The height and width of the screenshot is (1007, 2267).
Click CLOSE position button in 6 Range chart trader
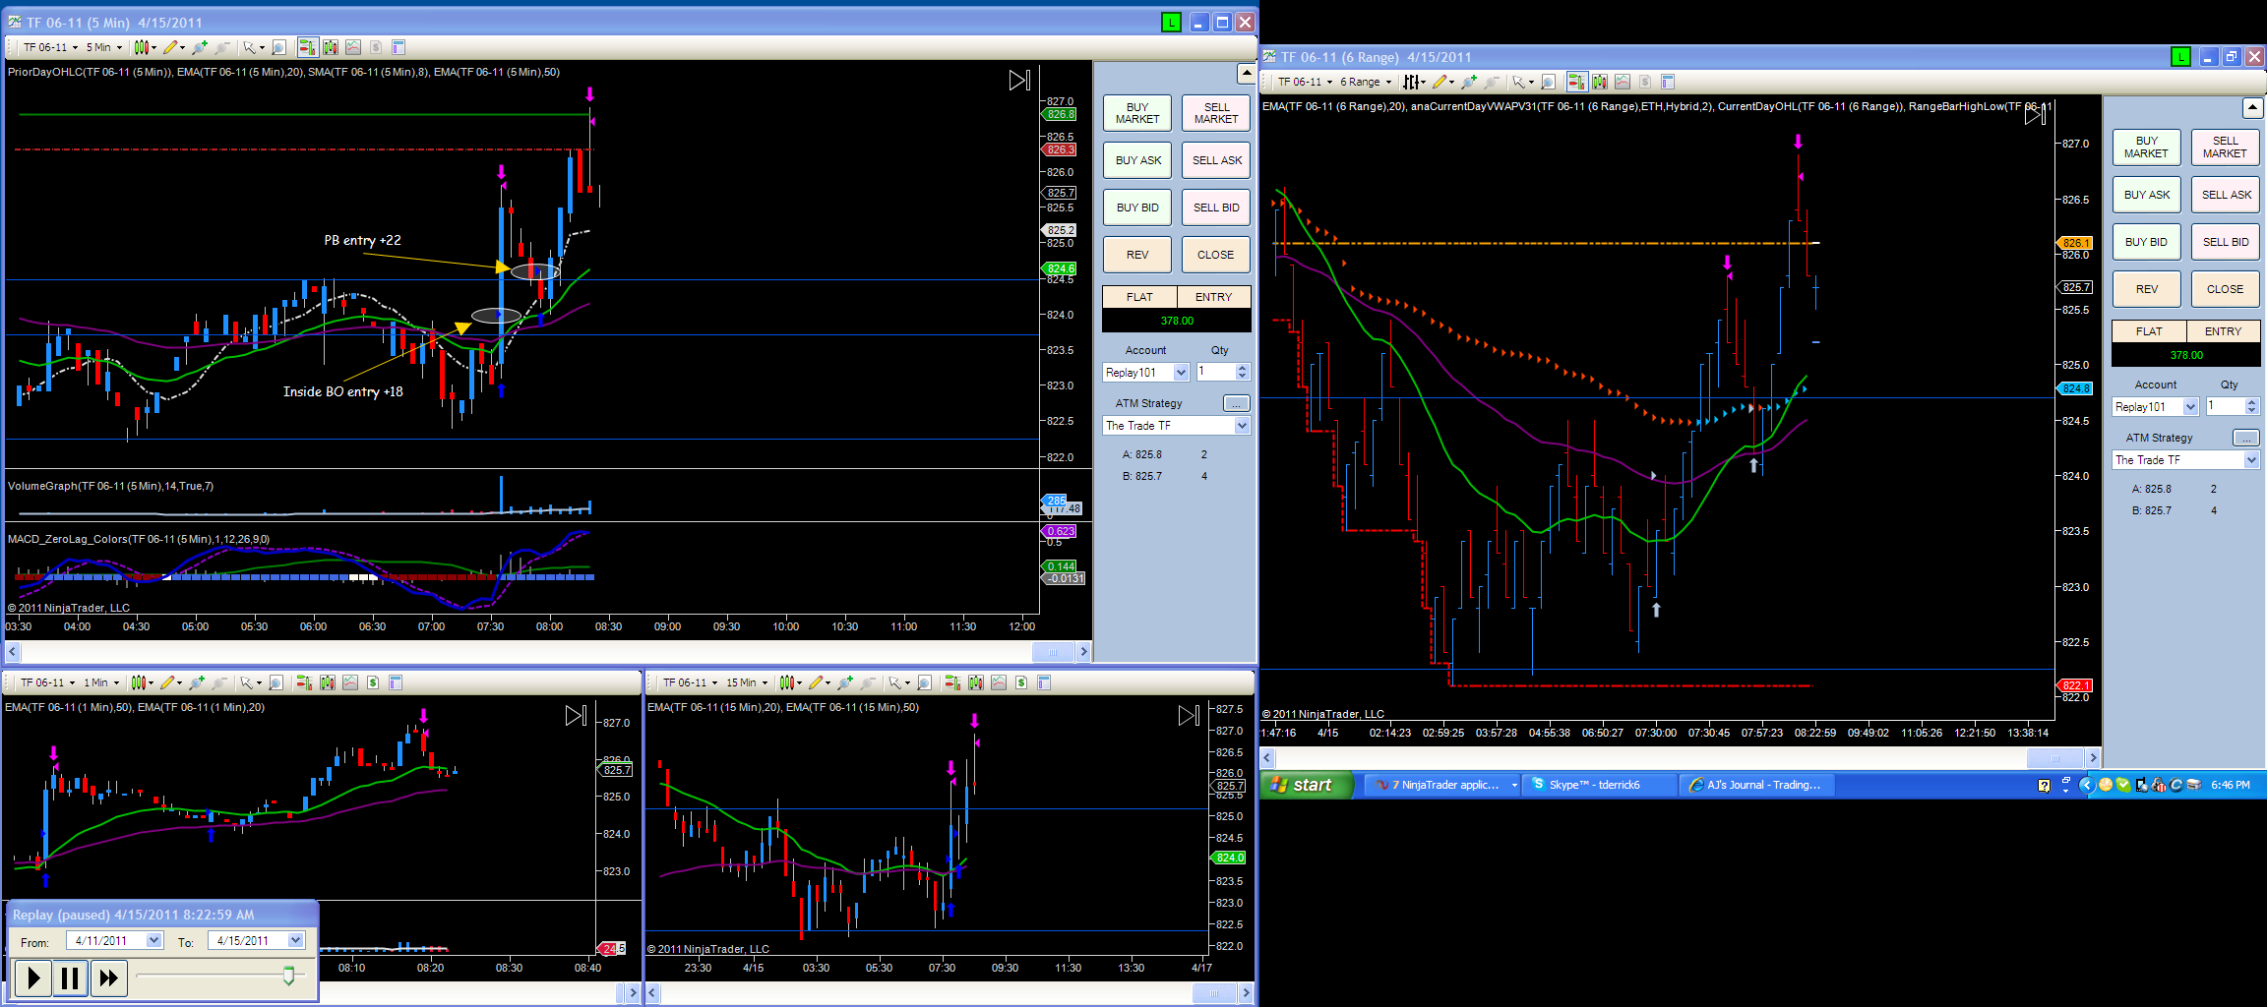coord(2225,289)
